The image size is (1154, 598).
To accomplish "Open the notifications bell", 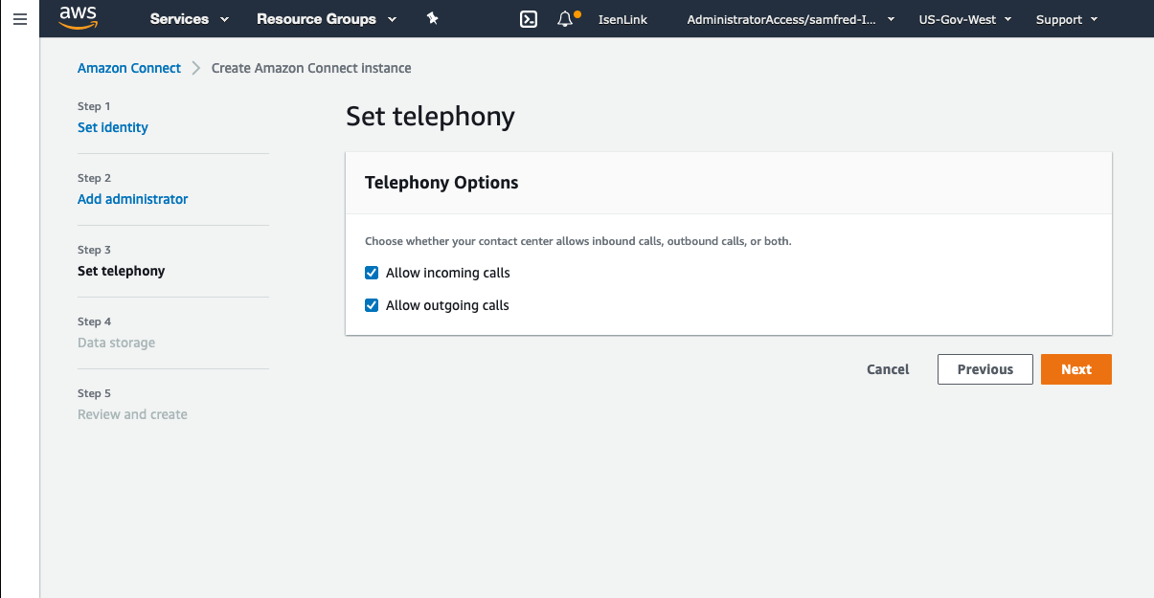I will pos(566,19).
